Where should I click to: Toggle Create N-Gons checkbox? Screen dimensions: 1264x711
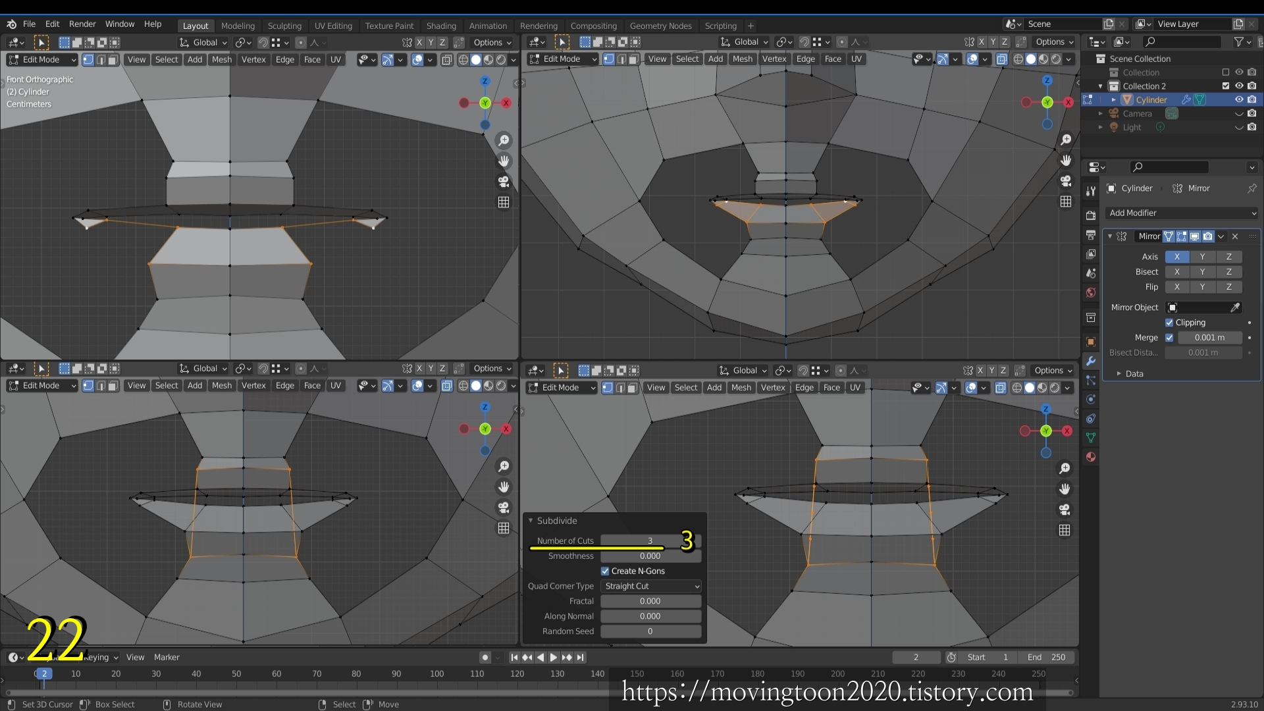(605, 571)
